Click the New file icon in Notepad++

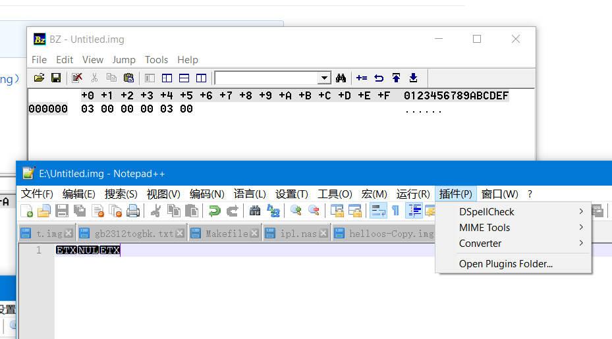[x=26, y=211]
